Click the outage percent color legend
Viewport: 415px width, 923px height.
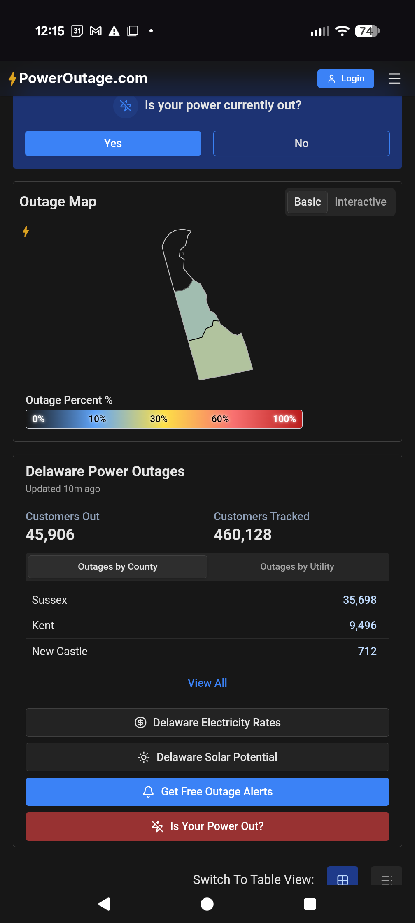pos(164,419)
